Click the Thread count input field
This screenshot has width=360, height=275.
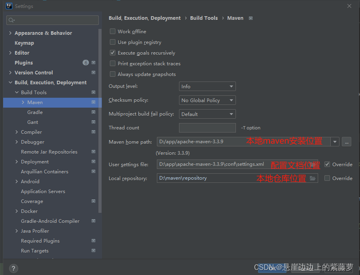[207, 128]
